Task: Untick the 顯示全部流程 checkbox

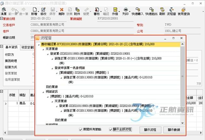Action: point(111,130)
